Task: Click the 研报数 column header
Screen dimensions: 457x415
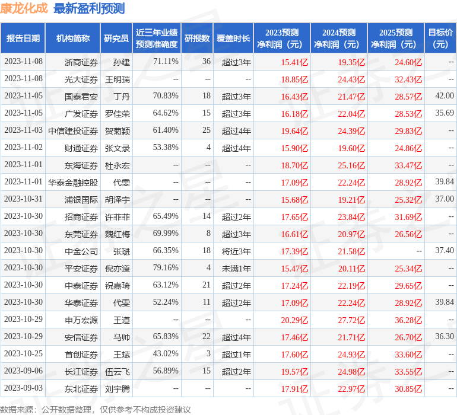Action: [197, 38]
